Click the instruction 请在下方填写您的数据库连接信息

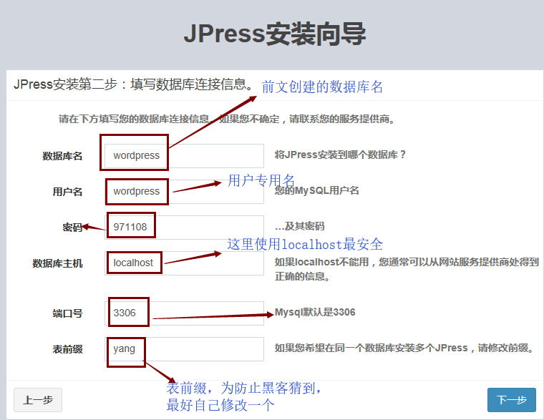(227, 119)
